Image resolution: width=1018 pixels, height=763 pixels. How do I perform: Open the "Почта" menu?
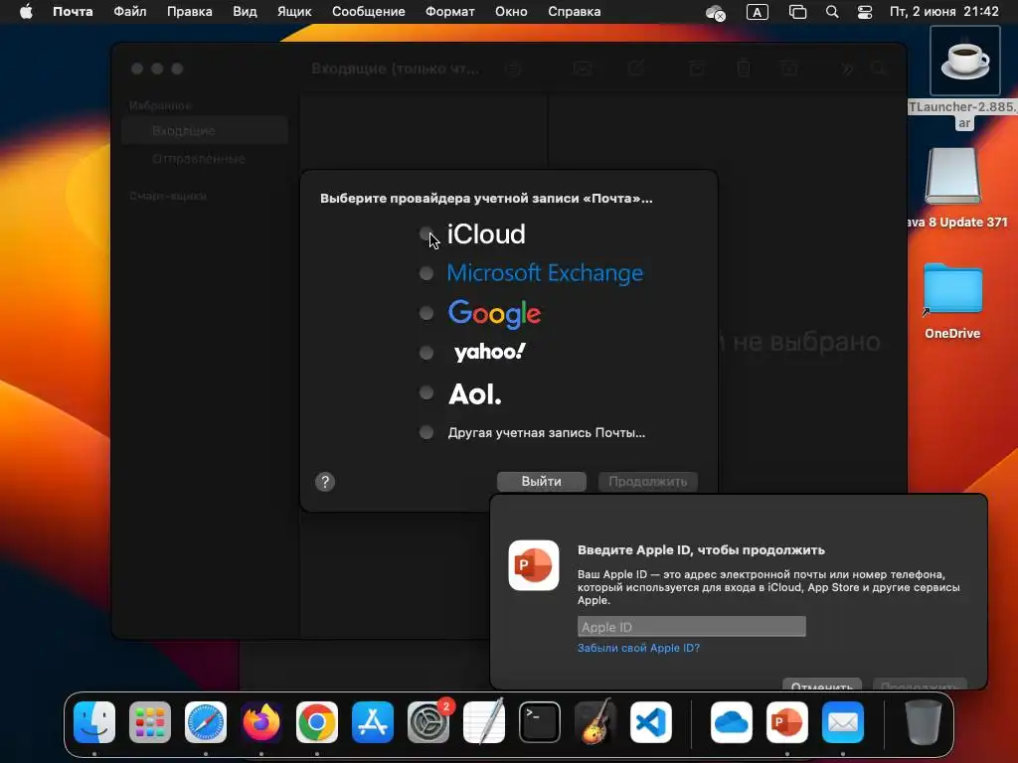coord(73,12)
